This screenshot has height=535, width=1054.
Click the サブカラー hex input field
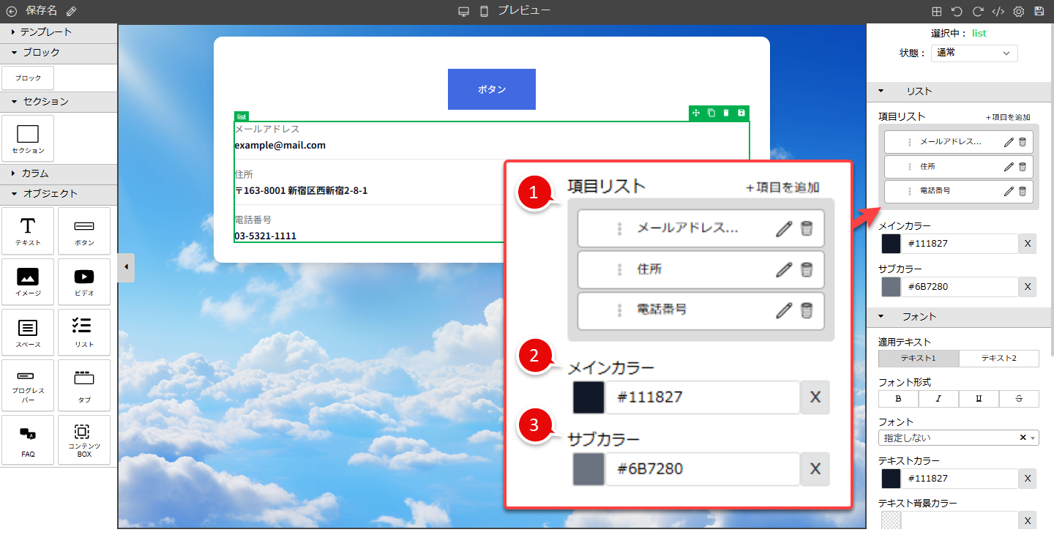click(959, 287)
